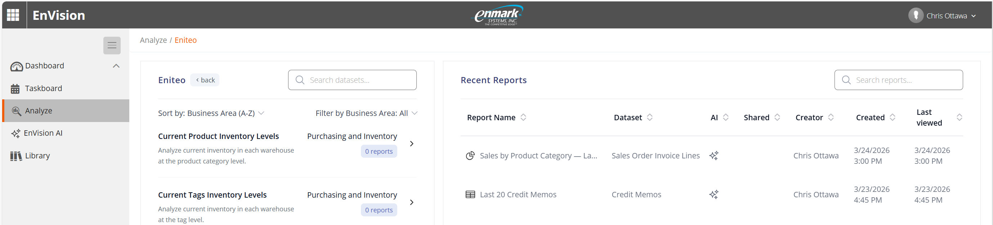Click the EnVision AI sparkle icon in sidebar

coord(16,133)
